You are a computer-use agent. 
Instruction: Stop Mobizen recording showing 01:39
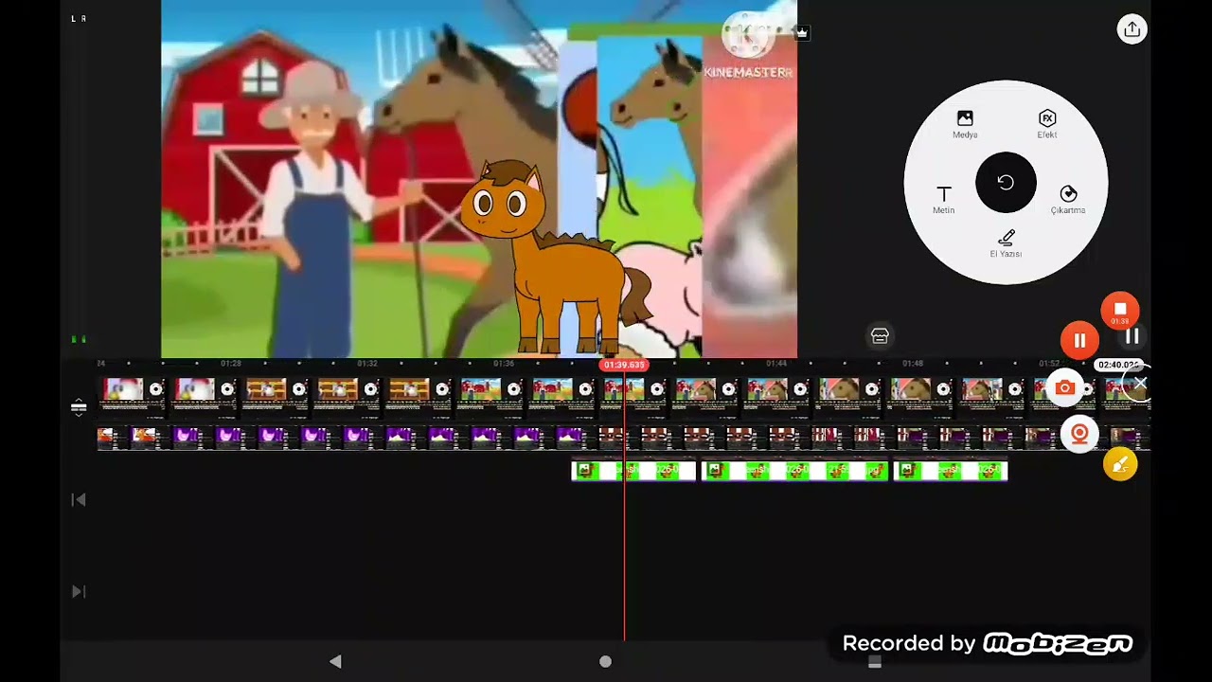(x=1120, y=311)
